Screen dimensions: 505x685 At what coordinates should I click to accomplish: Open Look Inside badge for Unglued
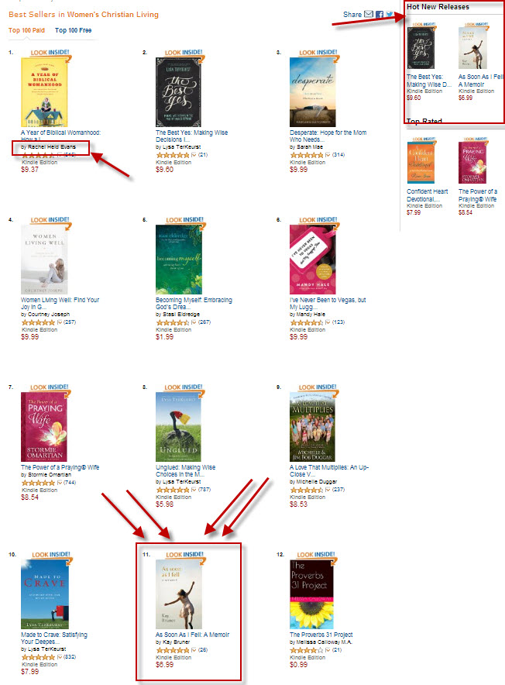click(x=184, y=387)
